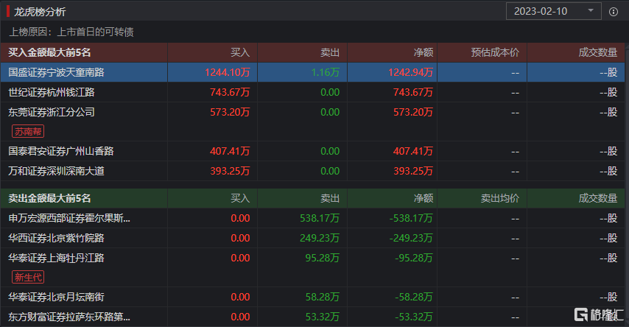Image resolution: width=629 pixels, height=327 pixels.
Task: Click the 53.32万 sell amount
Action: click(x=322, y=317)
